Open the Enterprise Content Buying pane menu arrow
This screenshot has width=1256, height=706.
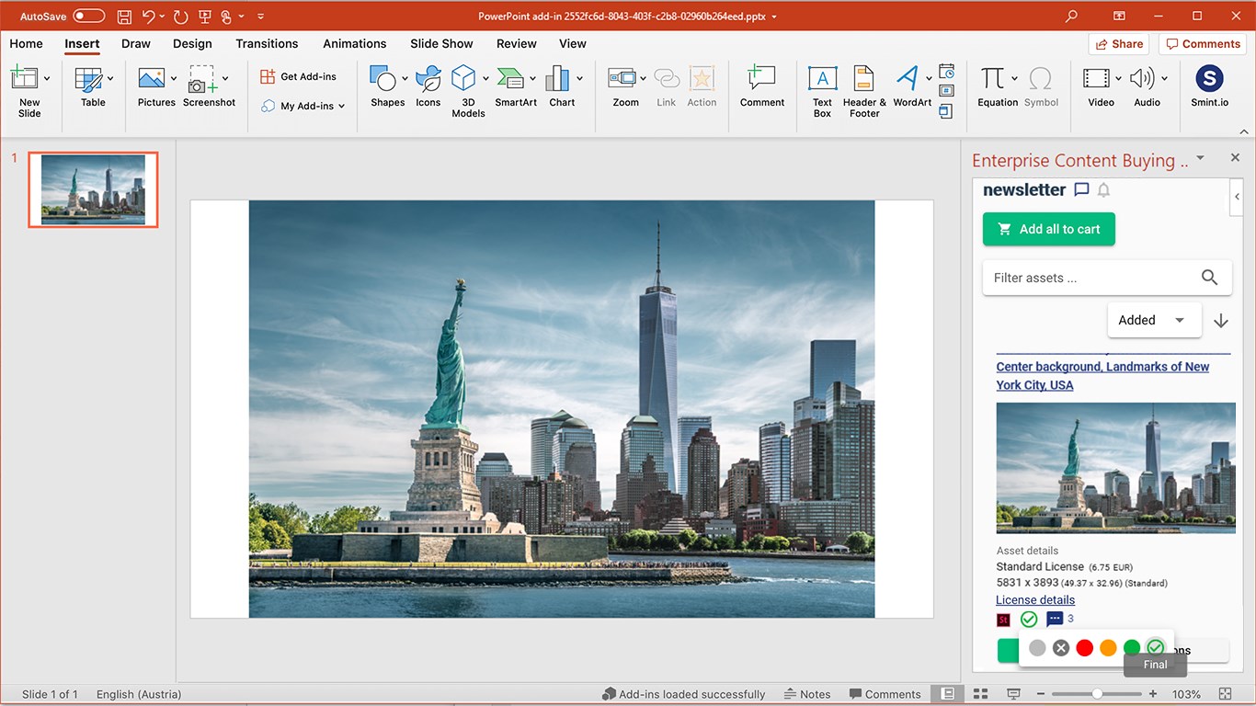(1200, 158)
